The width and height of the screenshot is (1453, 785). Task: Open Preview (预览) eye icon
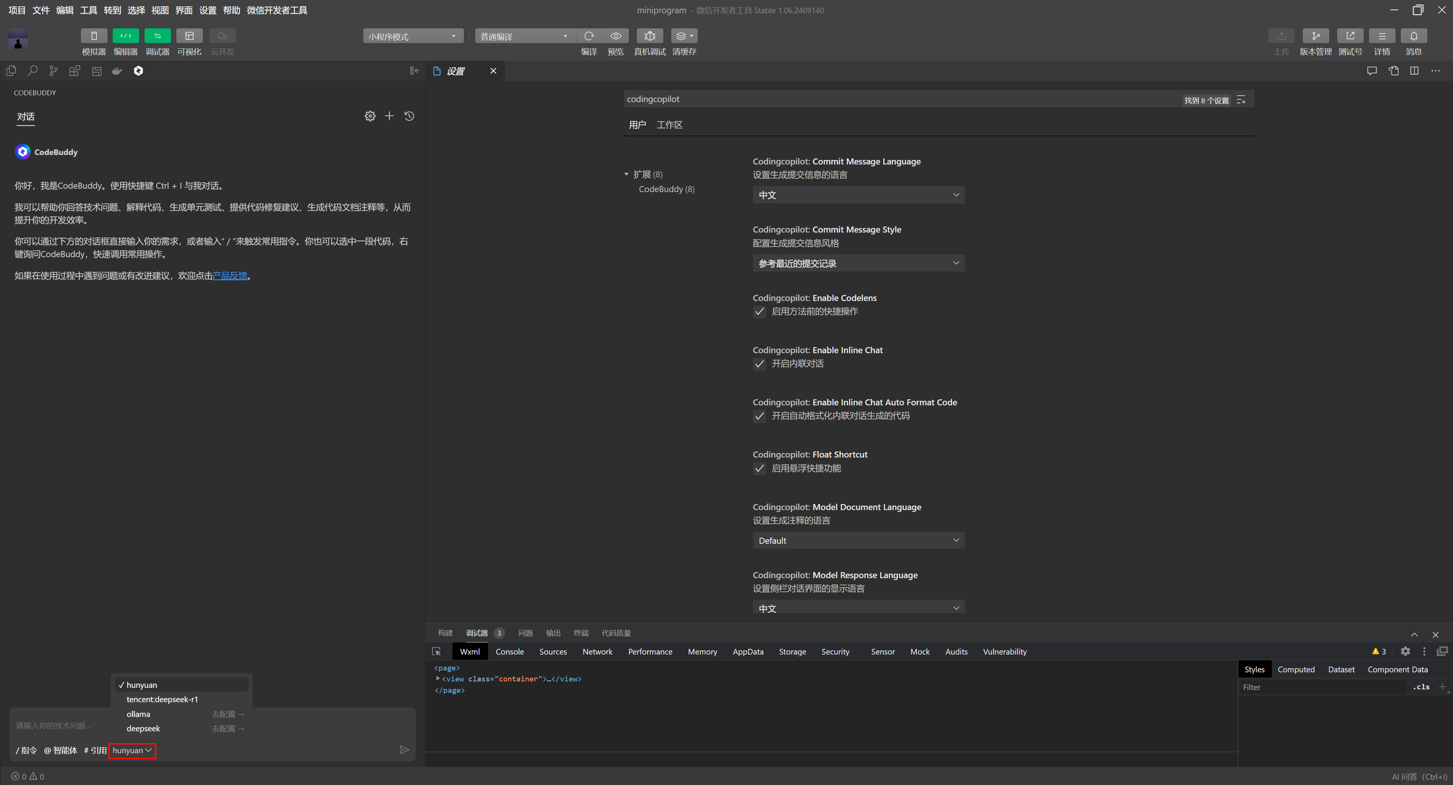pyautogui.click(x=615, y=36)
